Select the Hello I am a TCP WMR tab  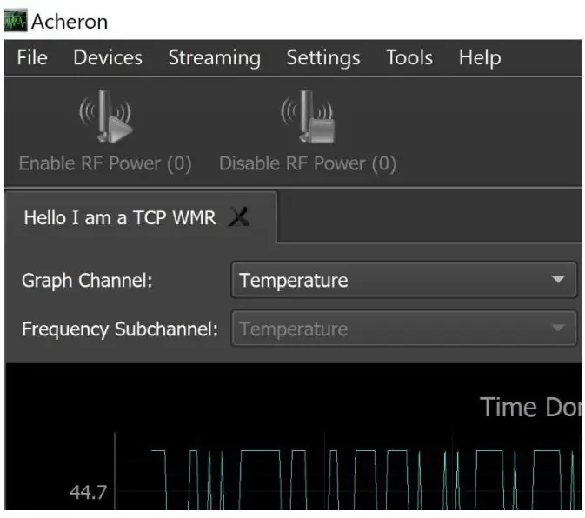[x=119, y=217]
